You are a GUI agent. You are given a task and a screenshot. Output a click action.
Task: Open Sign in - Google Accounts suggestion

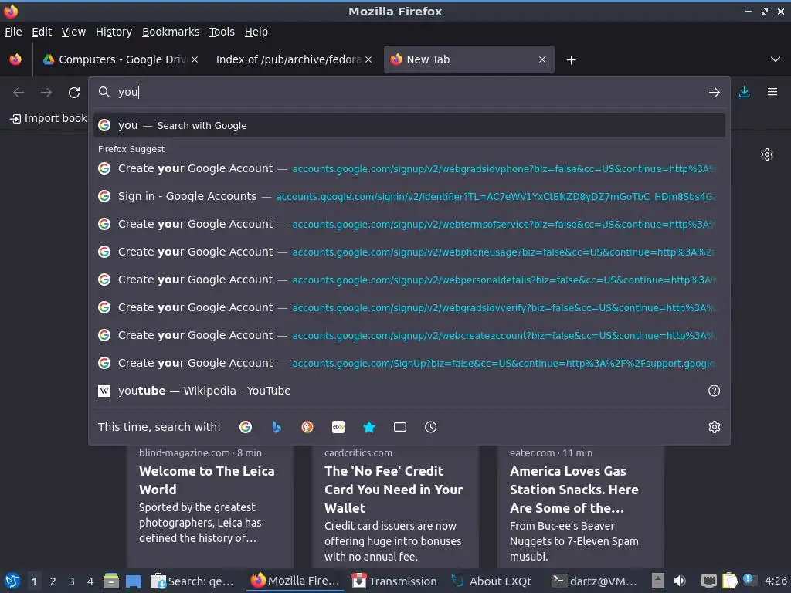click(x=409, y=196)
